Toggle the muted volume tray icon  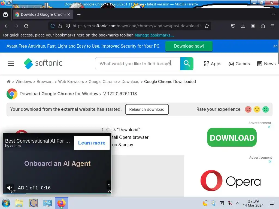click(x=230, y=203)
